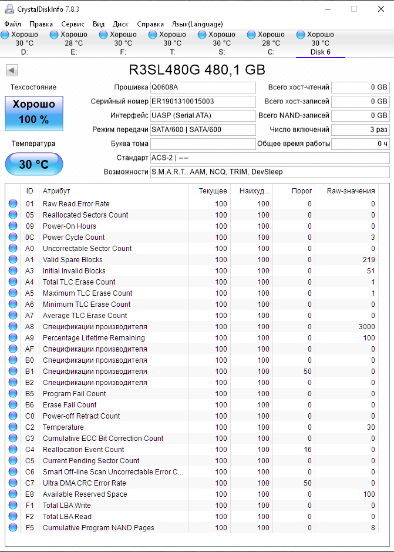This screenshot has height=552, width=394.
Task: Click status orb for Reallocated Sectors Count
Action: [x=13, y=215]
